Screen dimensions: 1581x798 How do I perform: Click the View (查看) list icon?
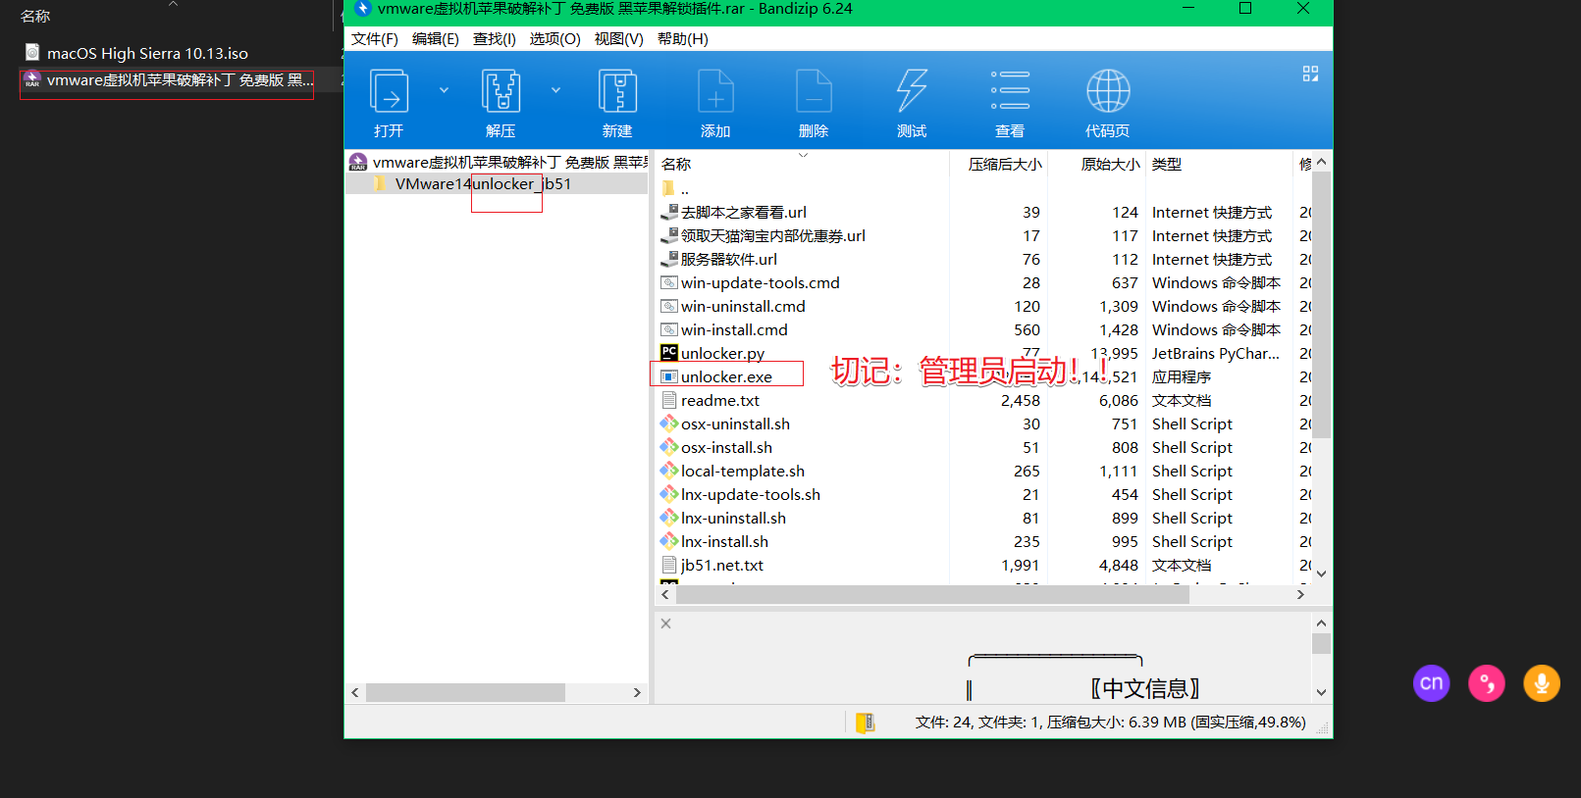point(1010,90)
